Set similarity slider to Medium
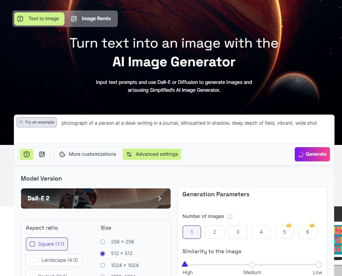The image size is (342, 276). 252,265
